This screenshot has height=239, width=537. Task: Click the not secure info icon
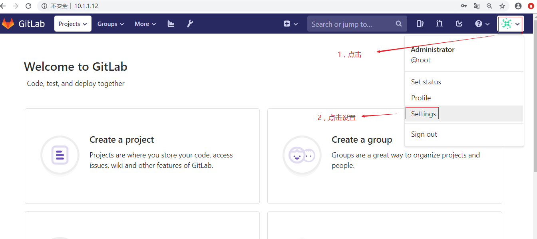44,6
